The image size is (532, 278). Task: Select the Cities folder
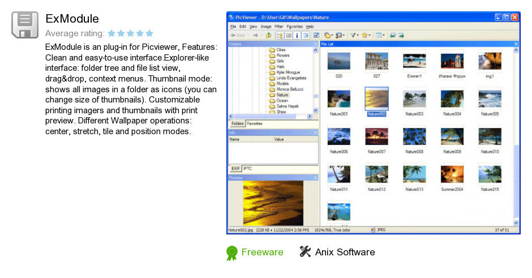277,50
